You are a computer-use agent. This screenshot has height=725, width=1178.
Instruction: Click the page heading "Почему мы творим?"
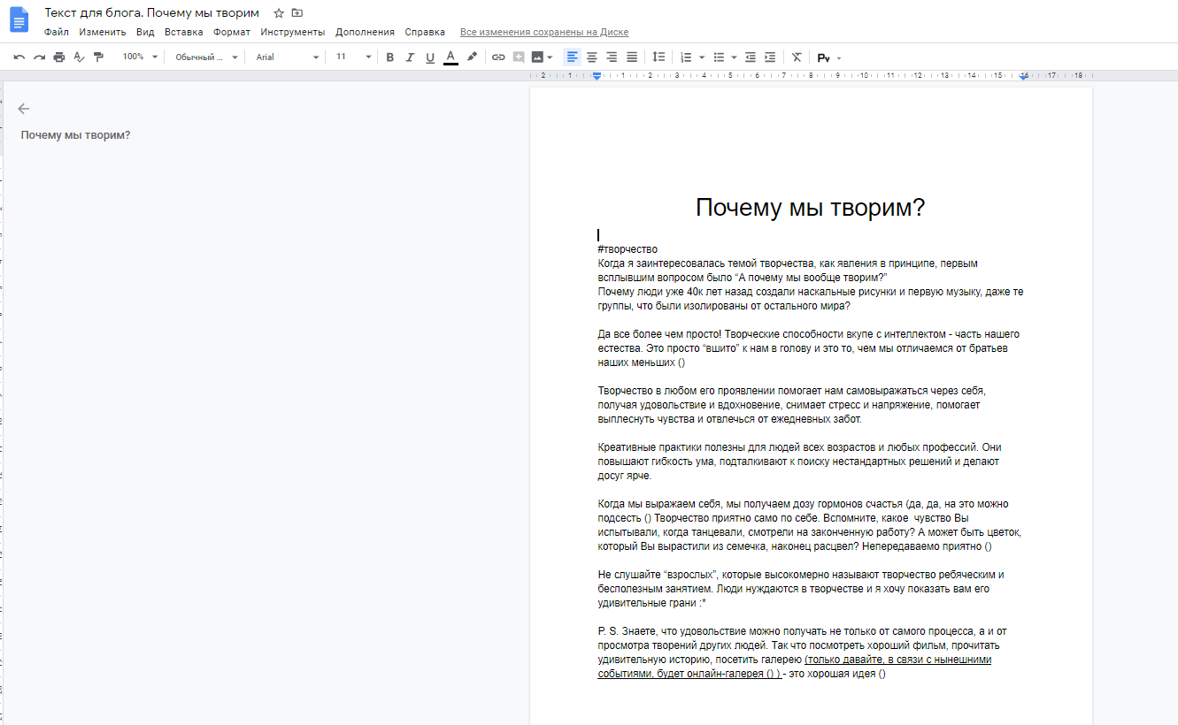810,208
